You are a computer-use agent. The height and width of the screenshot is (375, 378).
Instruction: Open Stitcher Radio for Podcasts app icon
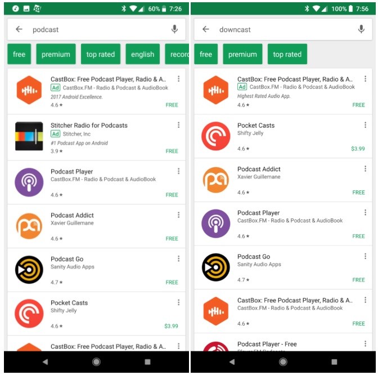coord(29,136)
